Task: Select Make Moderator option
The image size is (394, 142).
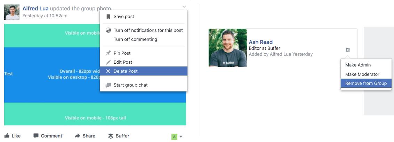Action: (x=362, y=74)
